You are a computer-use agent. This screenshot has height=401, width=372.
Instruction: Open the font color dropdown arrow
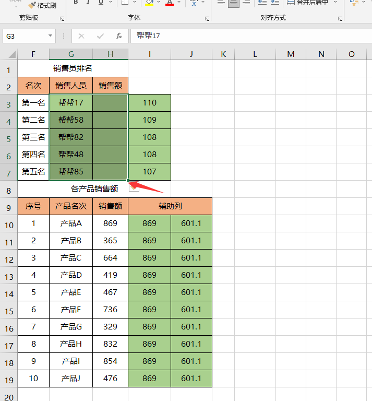click(x=179, y=3)
